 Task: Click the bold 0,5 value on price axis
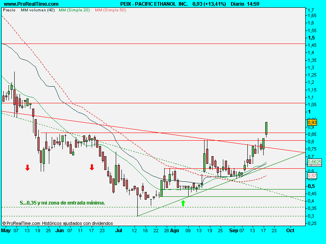(x=311, y=186)
